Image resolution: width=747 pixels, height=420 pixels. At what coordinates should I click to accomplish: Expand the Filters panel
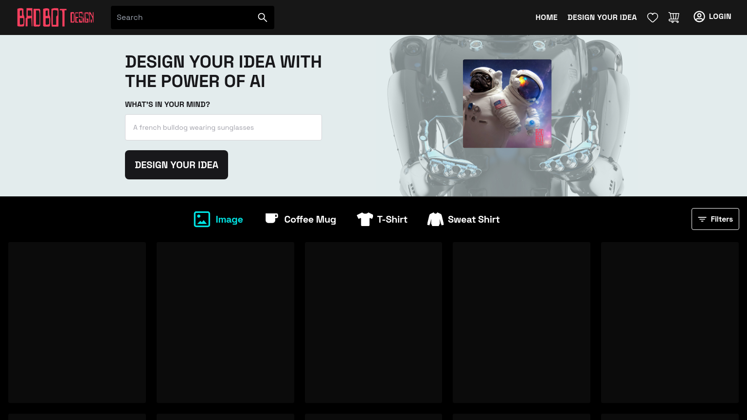(x=715, y=219)
